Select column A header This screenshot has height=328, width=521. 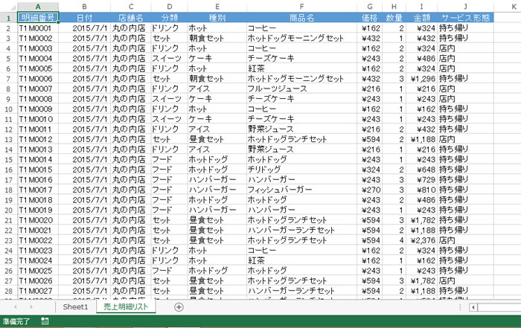[x=38, y=7]
